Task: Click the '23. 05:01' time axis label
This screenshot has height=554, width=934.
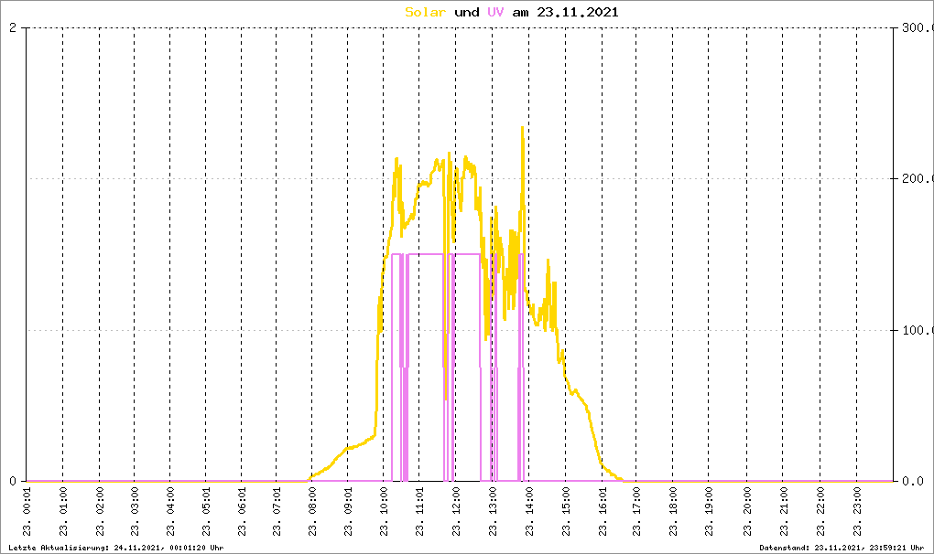Action: point(206,512)
